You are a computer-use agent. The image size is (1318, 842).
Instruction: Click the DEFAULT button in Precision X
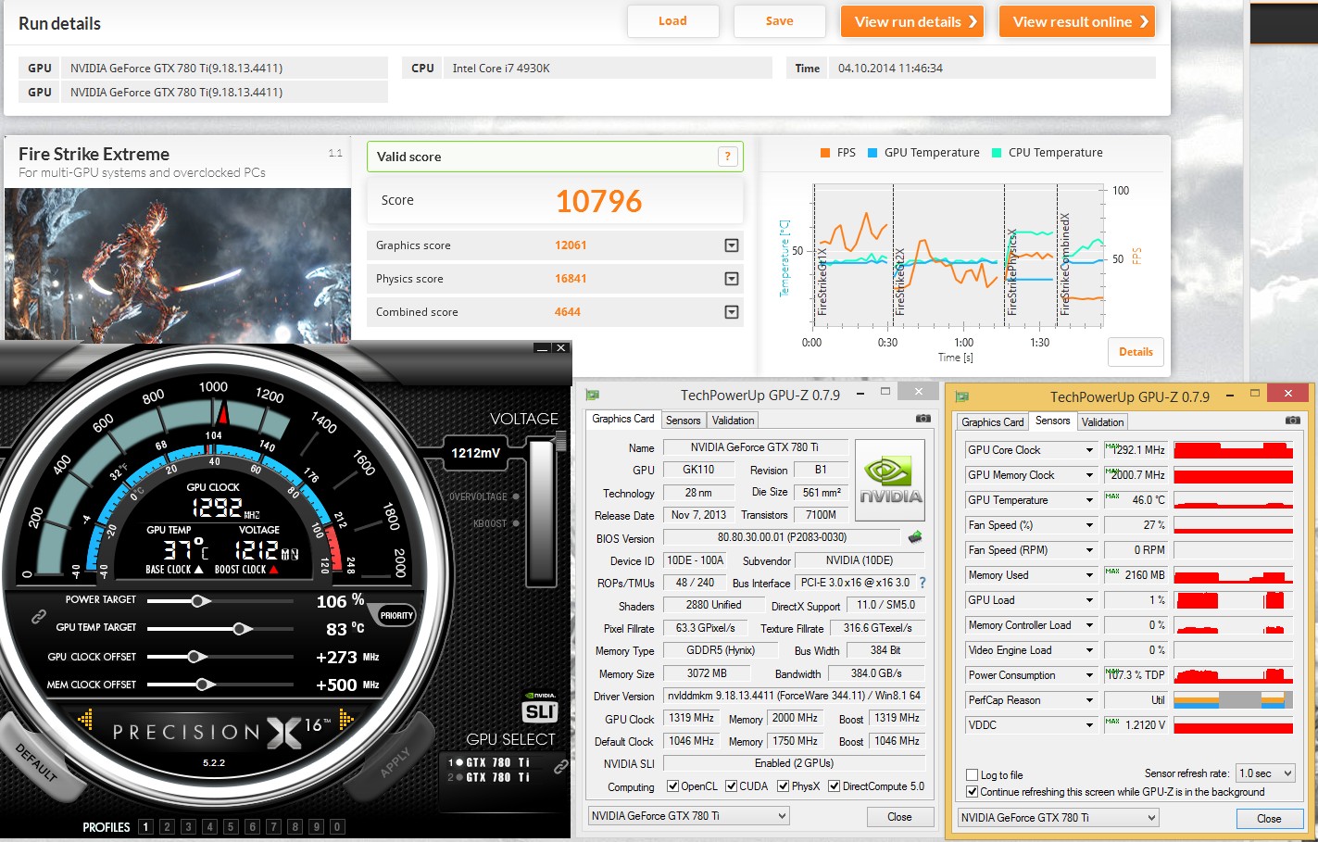[38, 761]
